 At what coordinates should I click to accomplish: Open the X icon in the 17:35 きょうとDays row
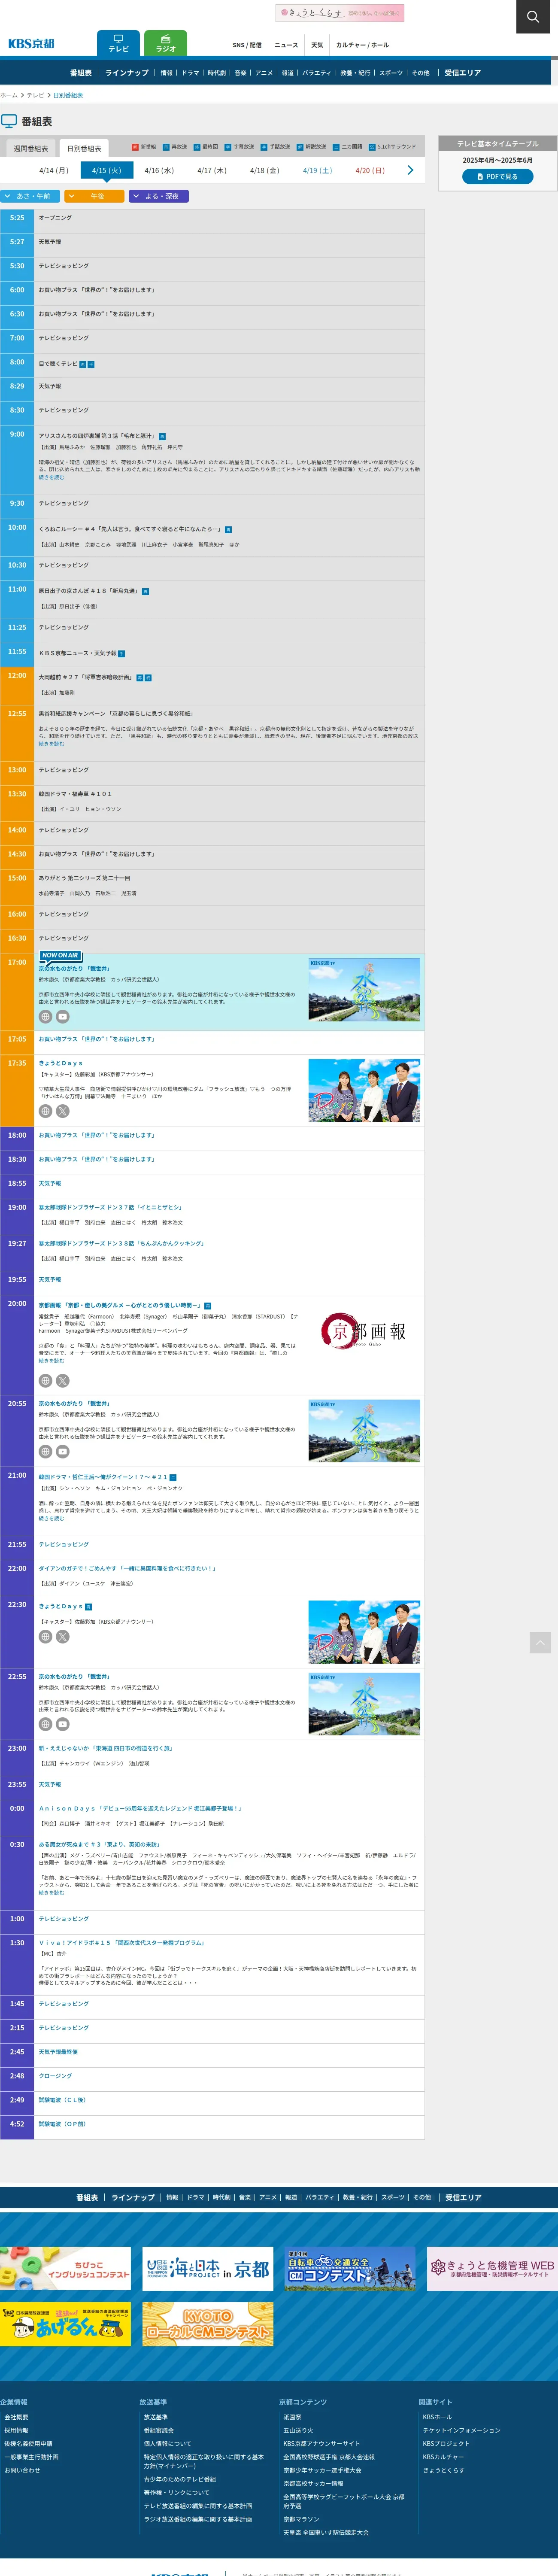click(x=62, y=1111)
